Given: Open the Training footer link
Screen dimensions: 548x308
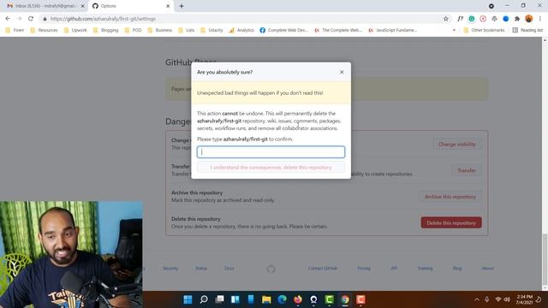Looking at the screenshot, I should [x=425, y=268].
